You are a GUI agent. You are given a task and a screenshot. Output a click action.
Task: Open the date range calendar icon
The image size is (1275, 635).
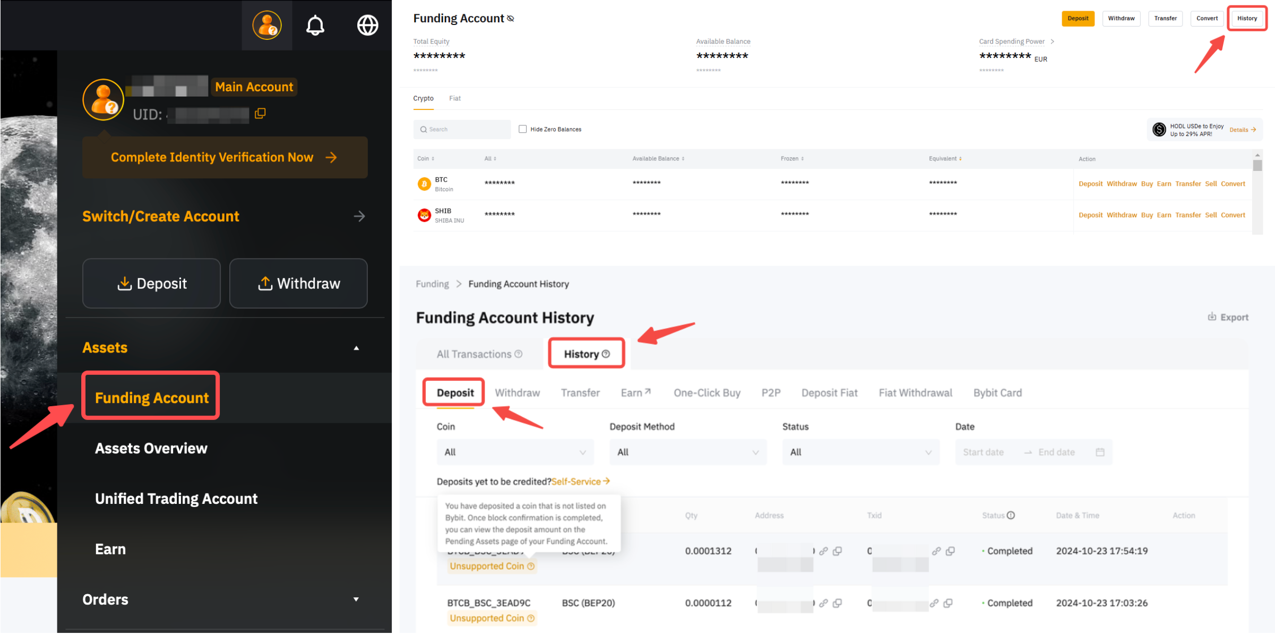coord(1100,452)
